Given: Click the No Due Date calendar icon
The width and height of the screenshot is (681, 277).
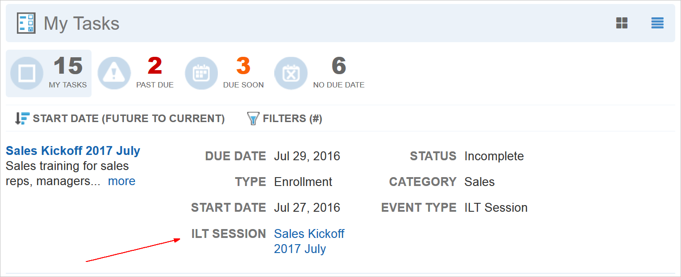Looking at the screenshot, I should (291, 73).
